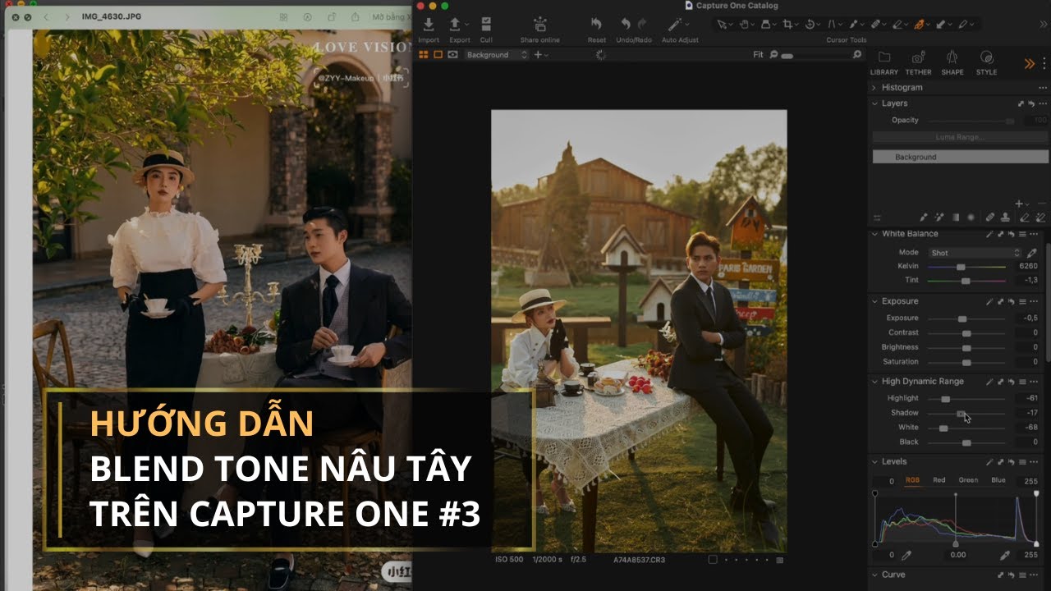The height and width of the screenshot is (591, 1051).
Task: Click the Luma Range button
Action: [x=960, y=137]
